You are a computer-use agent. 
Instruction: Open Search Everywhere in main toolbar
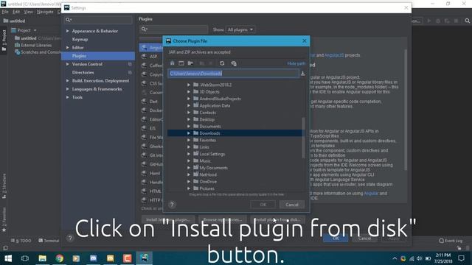point(467,21)
